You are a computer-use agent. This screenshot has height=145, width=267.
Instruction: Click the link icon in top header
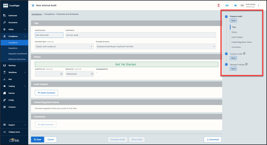tap(227, 5)
